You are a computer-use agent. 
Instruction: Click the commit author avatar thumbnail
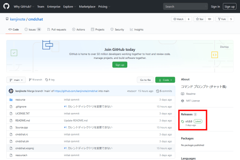point(11,91)
